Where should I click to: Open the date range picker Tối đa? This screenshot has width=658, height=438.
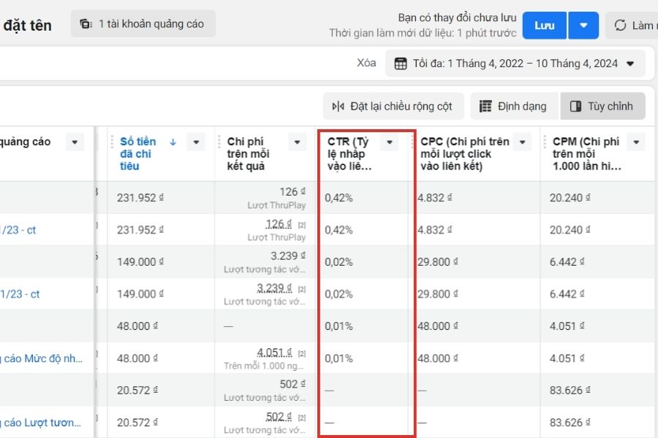515,64
